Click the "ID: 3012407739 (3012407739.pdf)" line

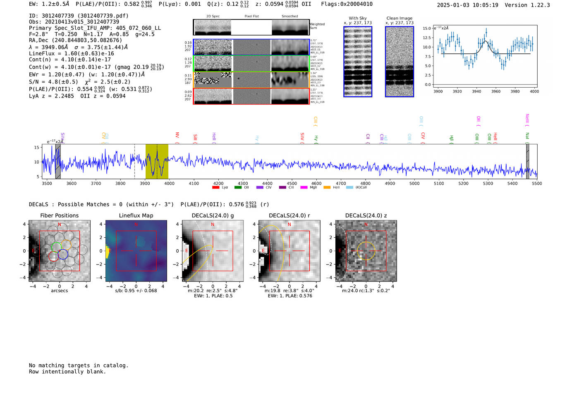(x=79, y=16)
